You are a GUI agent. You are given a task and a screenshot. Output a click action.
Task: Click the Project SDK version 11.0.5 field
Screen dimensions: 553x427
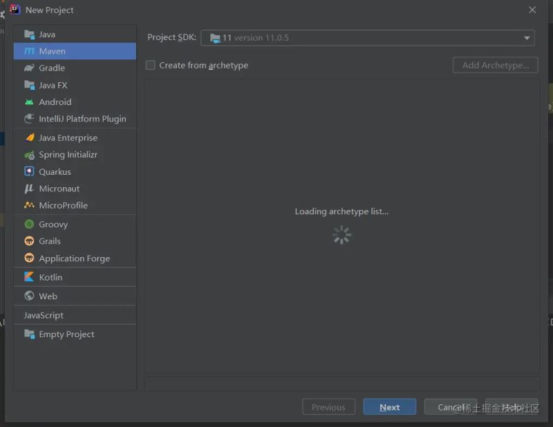coord(368,38)
